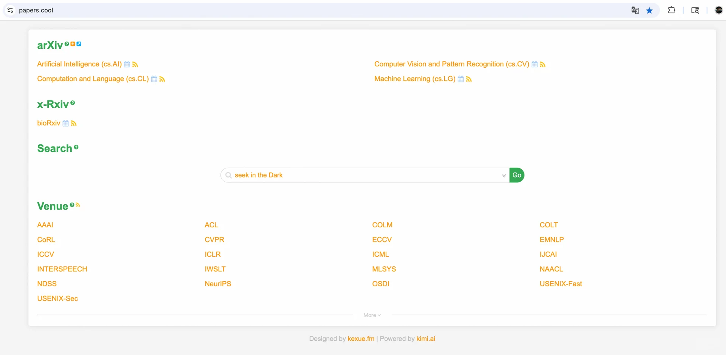Viewport: 726px width, 355px height.
Task: Open the ACL venue link
Action: coord(211,225)
